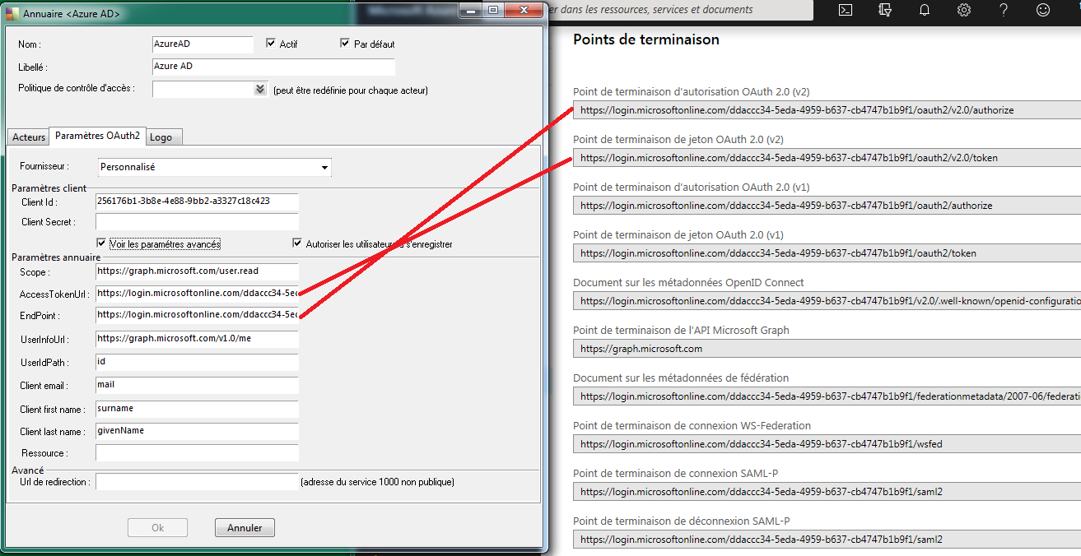Select the OAuth 2.0 (v2) authorization endpoint URL
Screen dimensions: 1081x556
pos(827,110)
